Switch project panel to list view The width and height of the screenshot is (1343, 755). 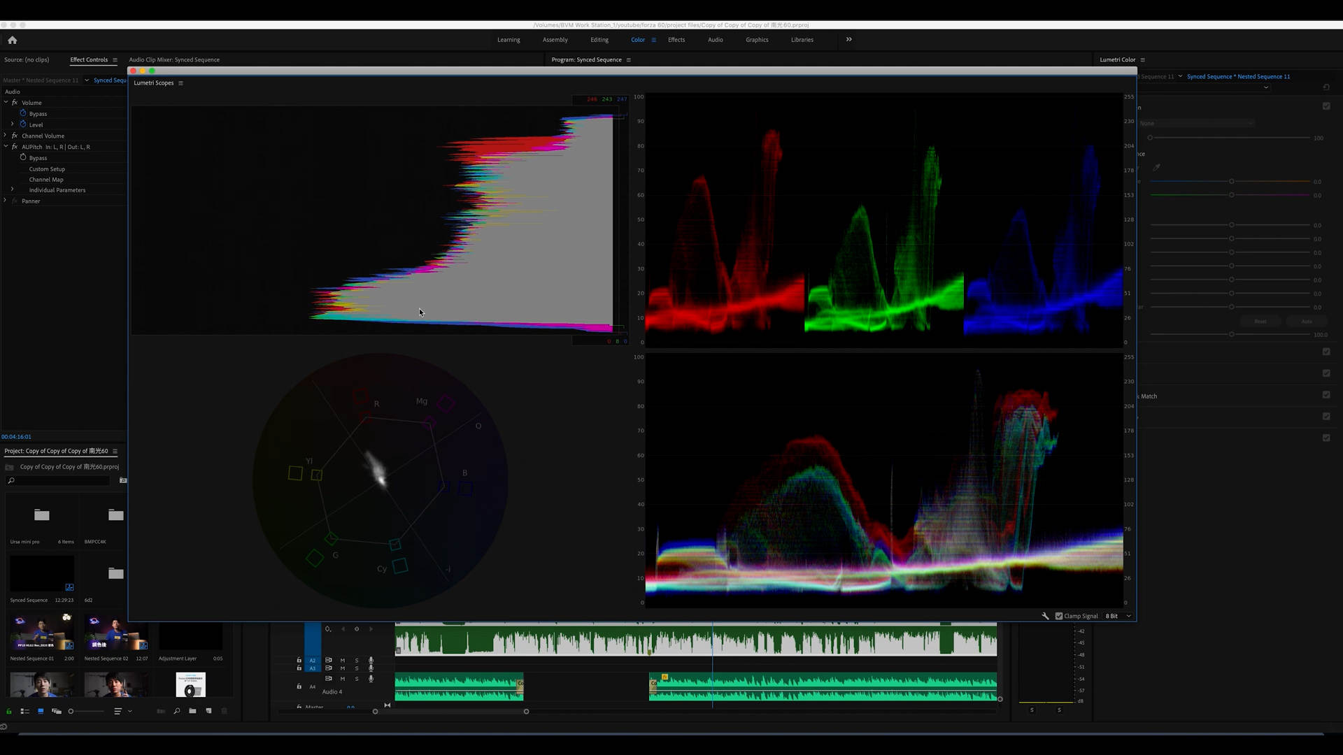point(24,711)
